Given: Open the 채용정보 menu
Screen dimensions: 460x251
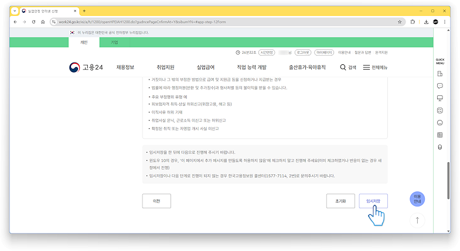Looking at the screenshot, I should coord(125,67).
